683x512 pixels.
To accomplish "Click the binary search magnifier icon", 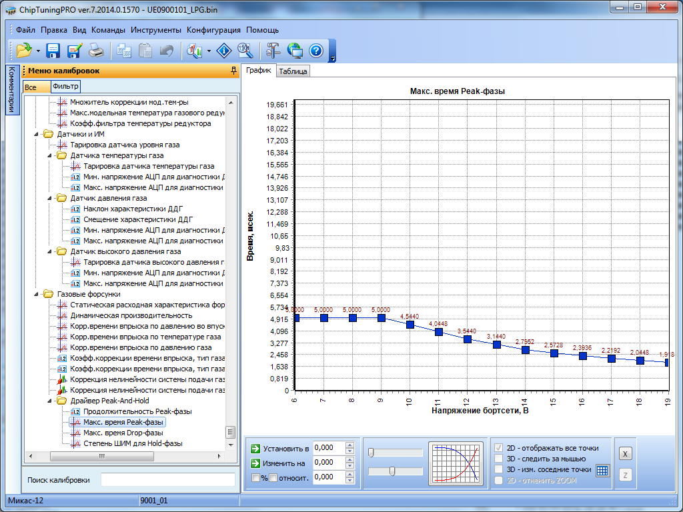I will click(244, 51).
